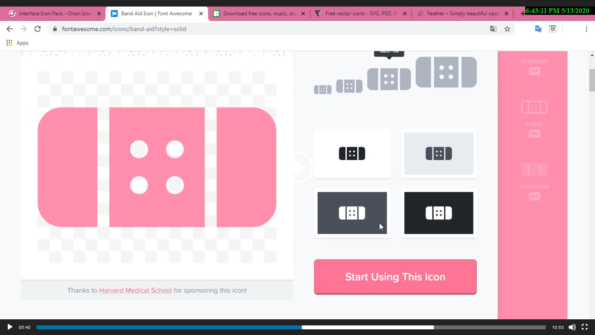Bookmark this page with the star icon
The width and height of the screenshot is (595, 335).
507,29
